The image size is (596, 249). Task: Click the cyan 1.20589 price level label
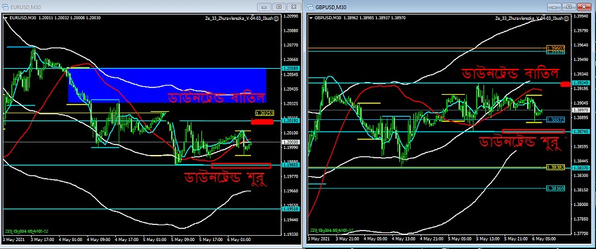tap(289, 68)
